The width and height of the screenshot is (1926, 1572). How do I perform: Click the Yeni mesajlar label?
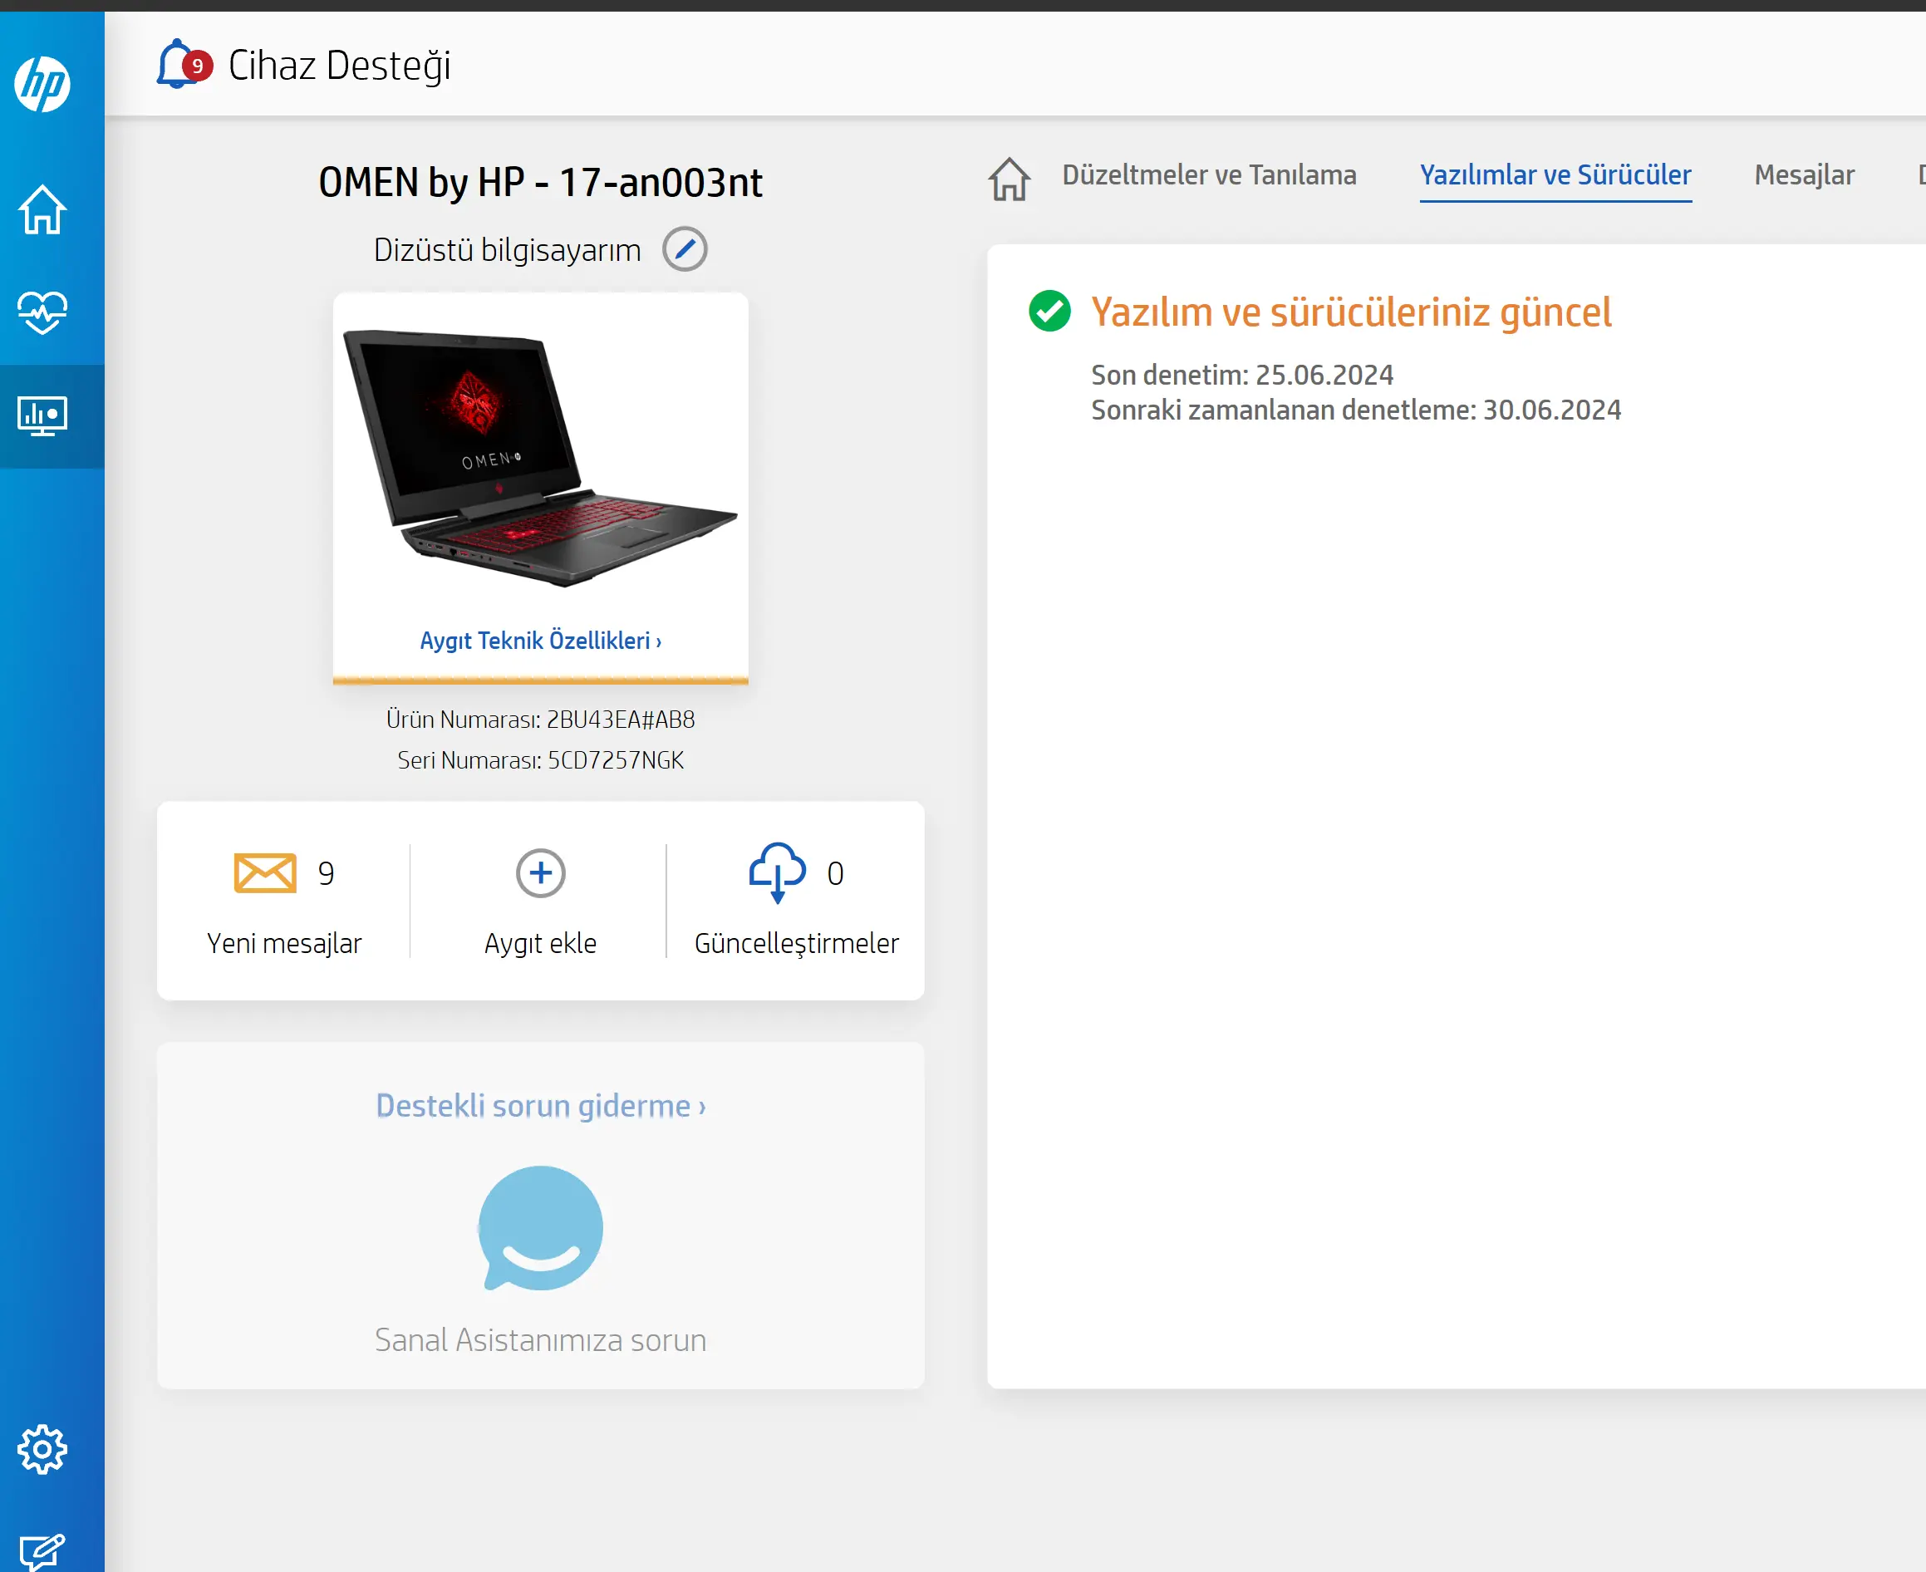[x=284, y=944]
